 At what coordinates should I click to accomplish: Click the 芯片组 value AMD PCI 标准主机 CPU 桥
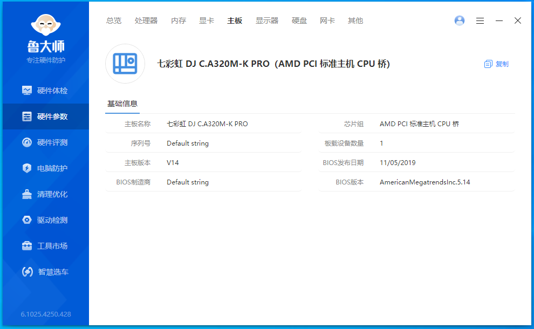[x=419, y=124]
